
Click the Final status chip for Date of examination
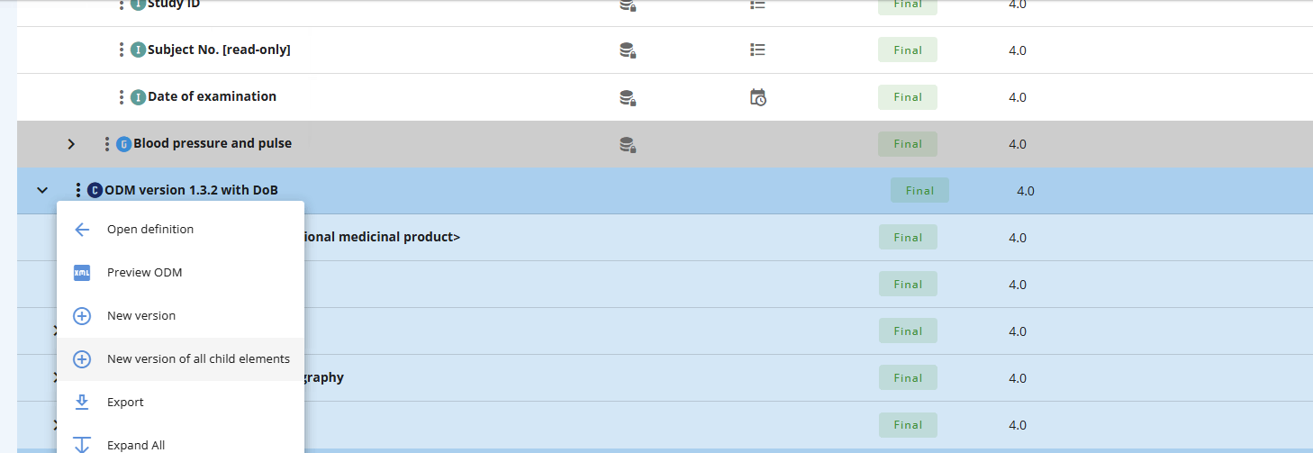(907, 97)
